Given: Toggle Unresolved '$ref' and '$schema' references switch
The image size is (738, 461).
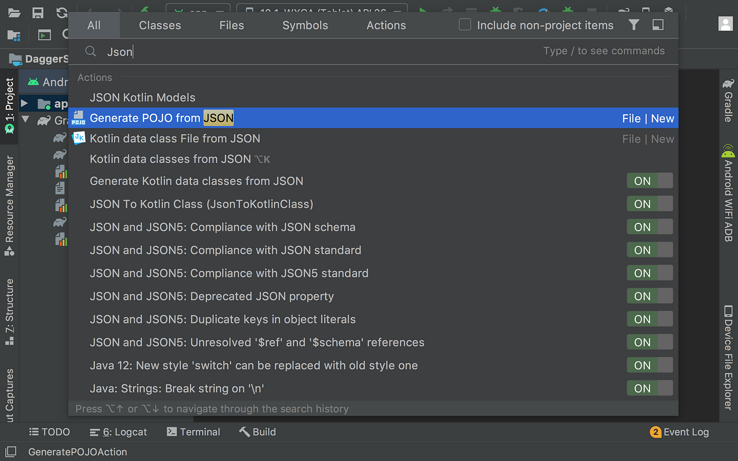Looking at the screenshot, I should point(649,342).
